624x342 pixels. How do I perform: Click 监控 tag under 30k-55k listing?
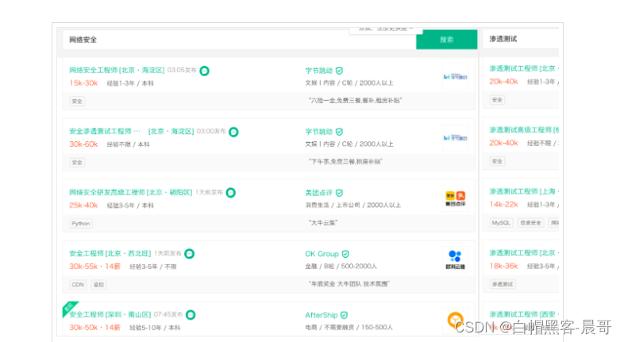pyautogui.click(x=98, y=284)
